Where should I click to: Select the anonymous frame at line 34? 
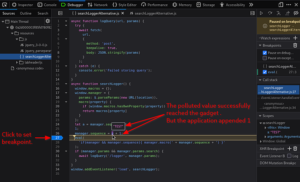pyautogui.click(x=279, y=106)
